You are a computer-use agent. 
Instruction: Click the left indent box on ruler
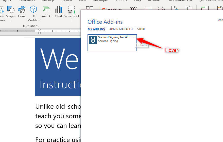(x=39, y=33)
